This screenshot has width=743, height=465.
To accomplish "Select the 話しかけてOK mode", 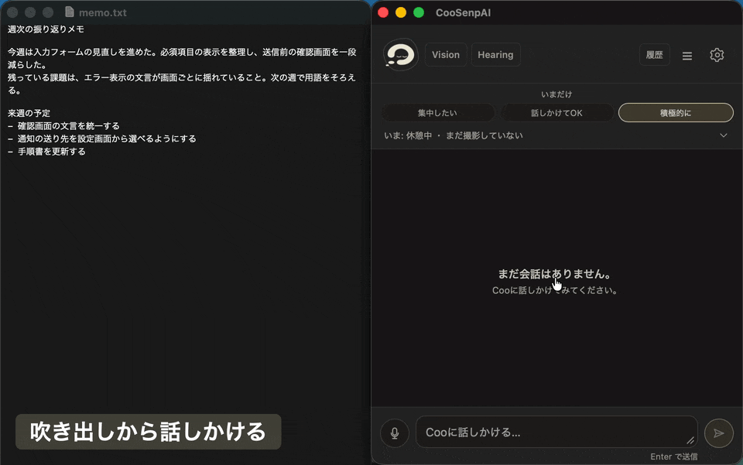I will coord(556,113).
